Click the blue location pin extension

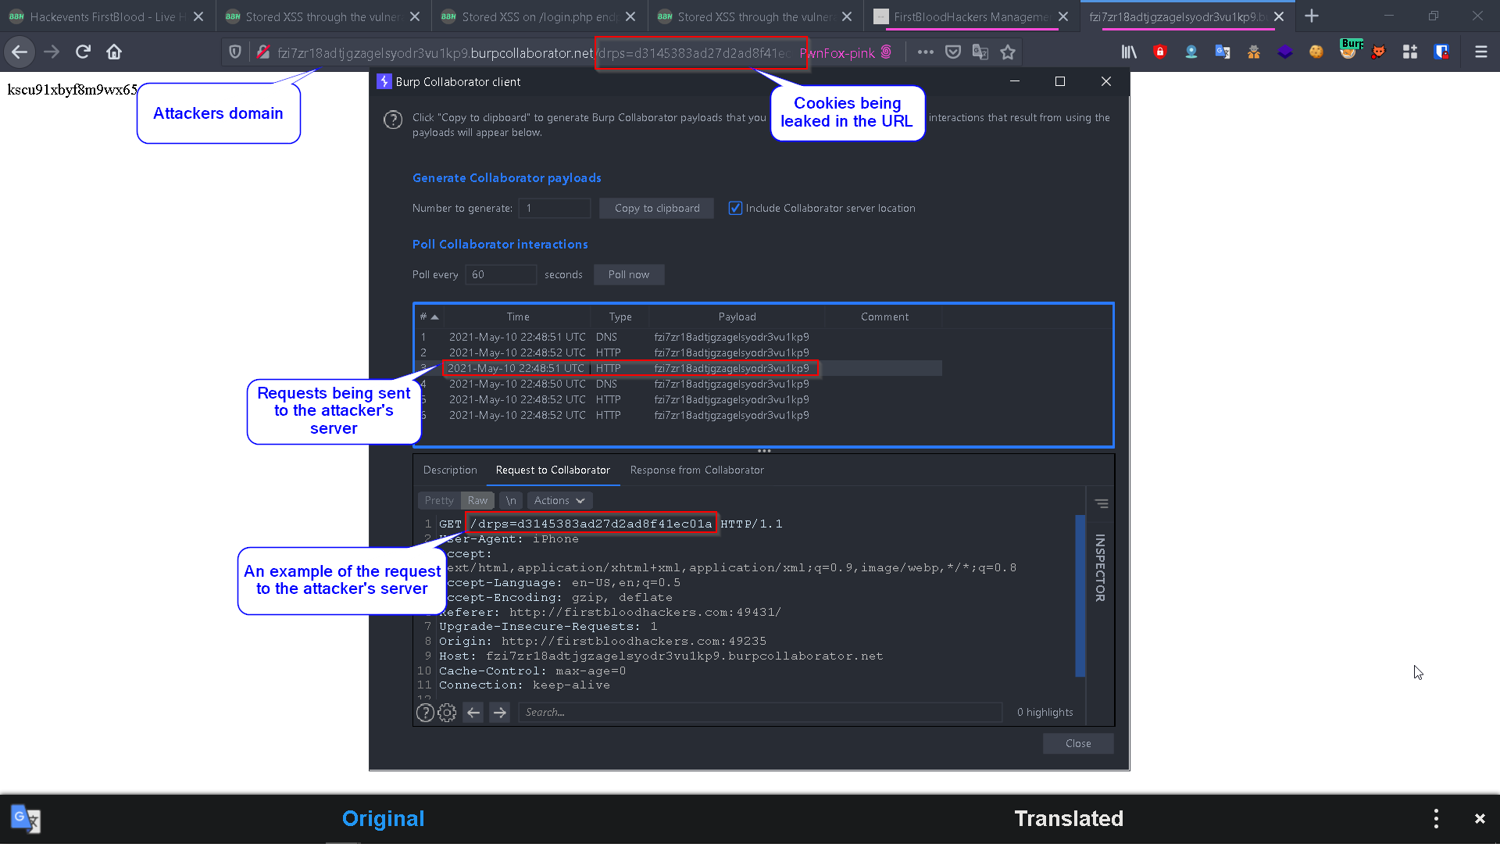[1191, 52]
